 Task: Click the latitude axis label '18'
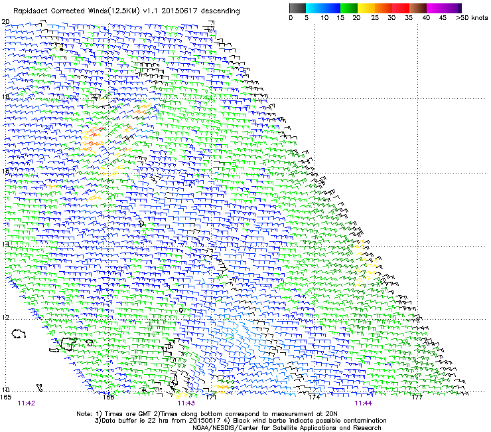click(5, 96)
